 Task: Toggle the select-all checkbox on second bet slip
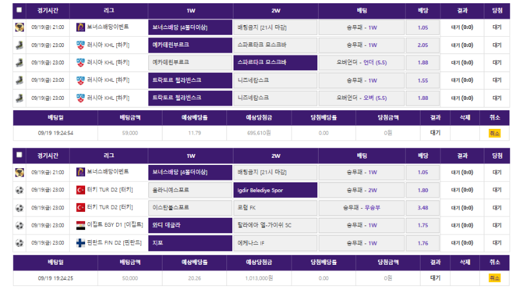[19, 155]
